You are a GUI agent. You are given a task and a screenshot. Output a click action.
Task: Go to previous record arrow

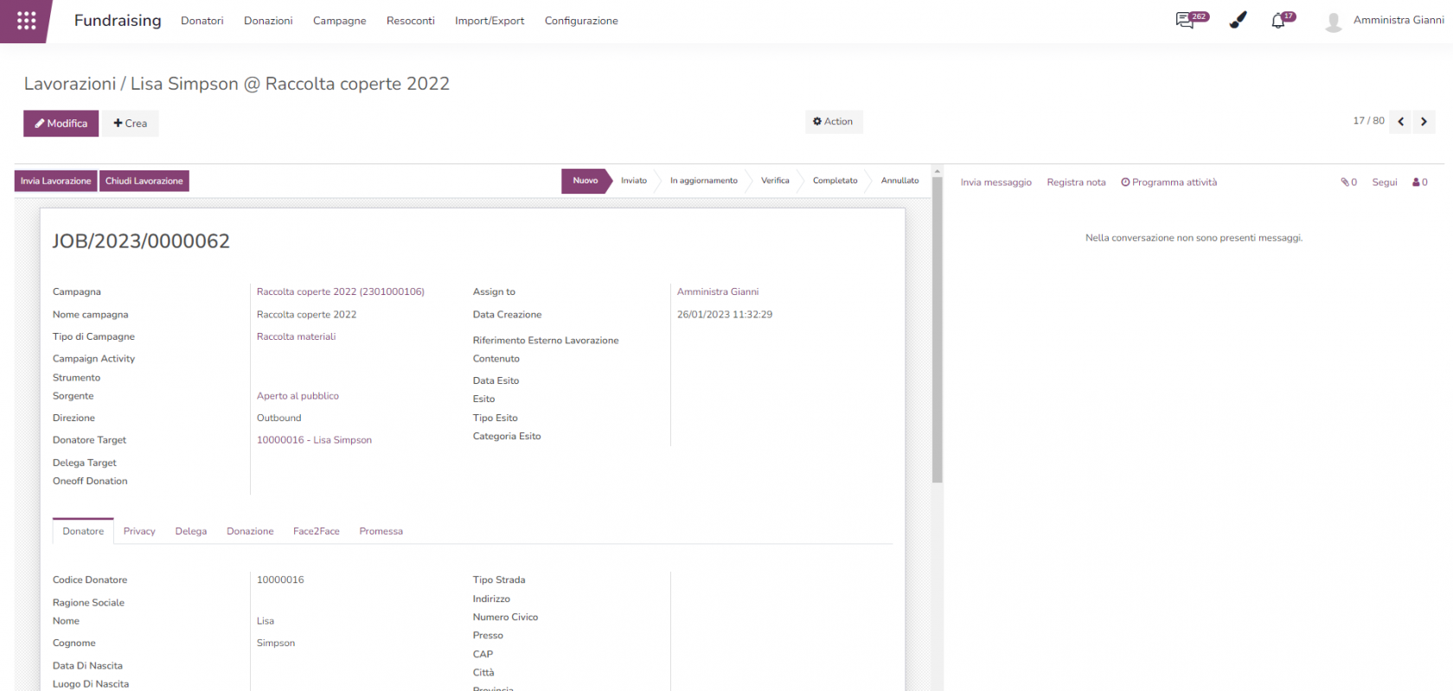[x=1401, y=122]
